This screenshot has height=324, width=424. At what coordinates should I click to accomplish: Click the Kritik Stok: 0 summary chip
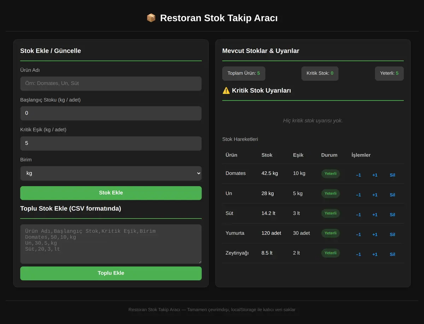click(x=320, y=73)
